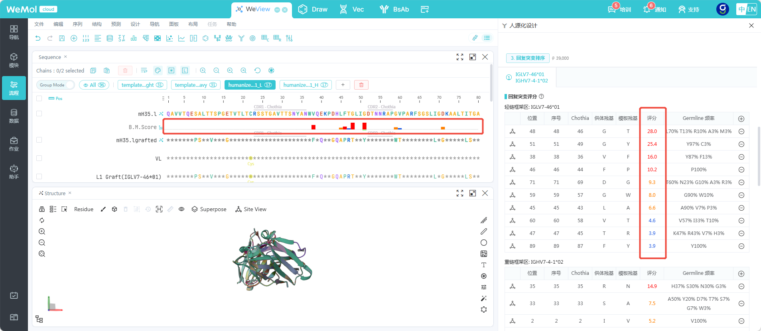
Task: Open the color palette in Sequence panel
Action: pyautogui.click(x=158, y=71)
